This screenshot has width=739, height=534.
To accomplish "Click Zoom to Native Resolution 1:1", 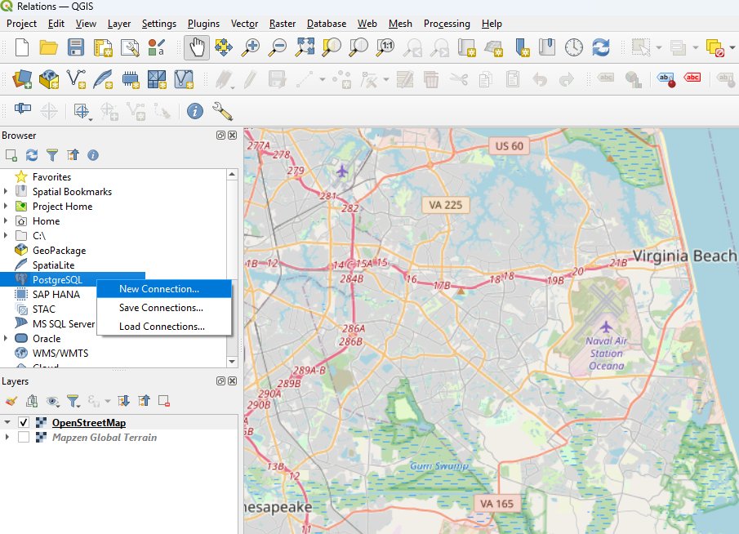I will (x=385, y=47).
